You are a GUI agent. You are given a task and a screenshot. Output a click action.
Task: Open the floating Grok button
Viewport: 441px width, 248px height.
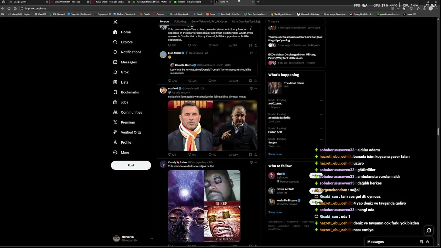[x=429, y=230]
